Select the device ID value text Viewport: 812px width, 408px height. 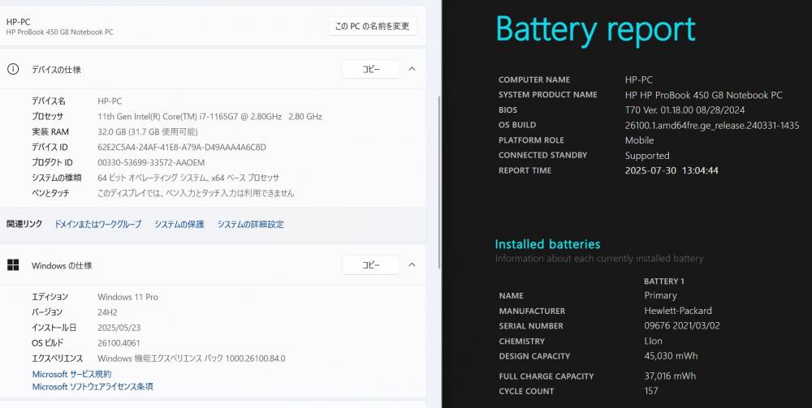click(182, 148)
